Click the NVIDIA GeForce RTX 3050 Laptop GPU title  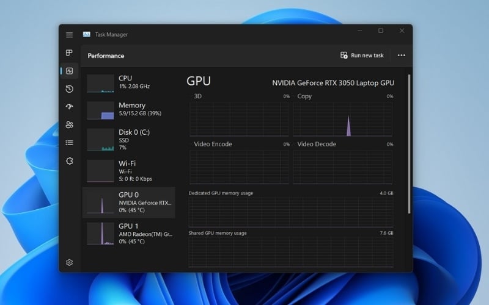[x=333, y=83]
